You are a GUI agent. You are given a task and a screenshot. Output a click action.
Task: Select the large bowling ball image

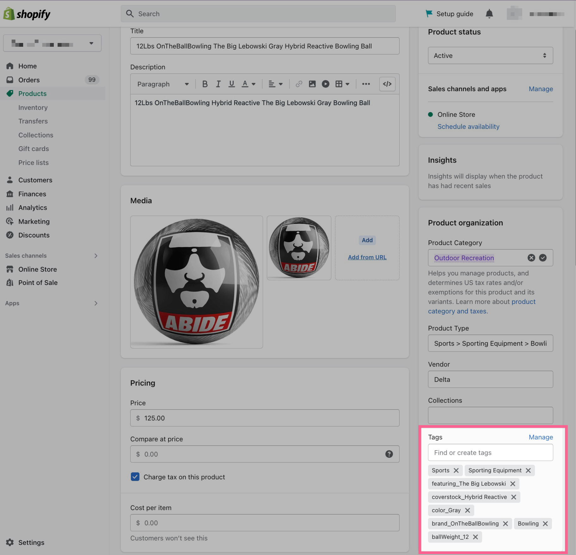(196, 282)
